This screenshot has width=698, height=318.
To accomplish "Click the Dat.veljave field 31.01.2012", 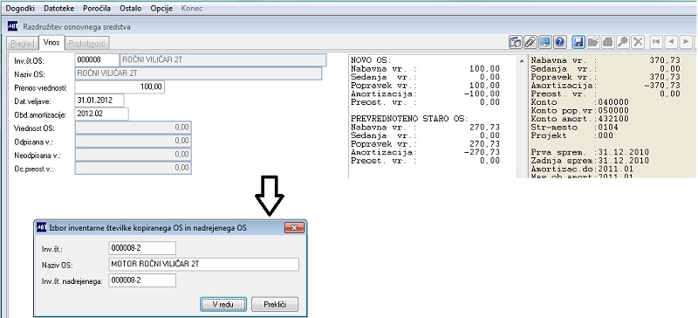I will (x=99, y=100).
